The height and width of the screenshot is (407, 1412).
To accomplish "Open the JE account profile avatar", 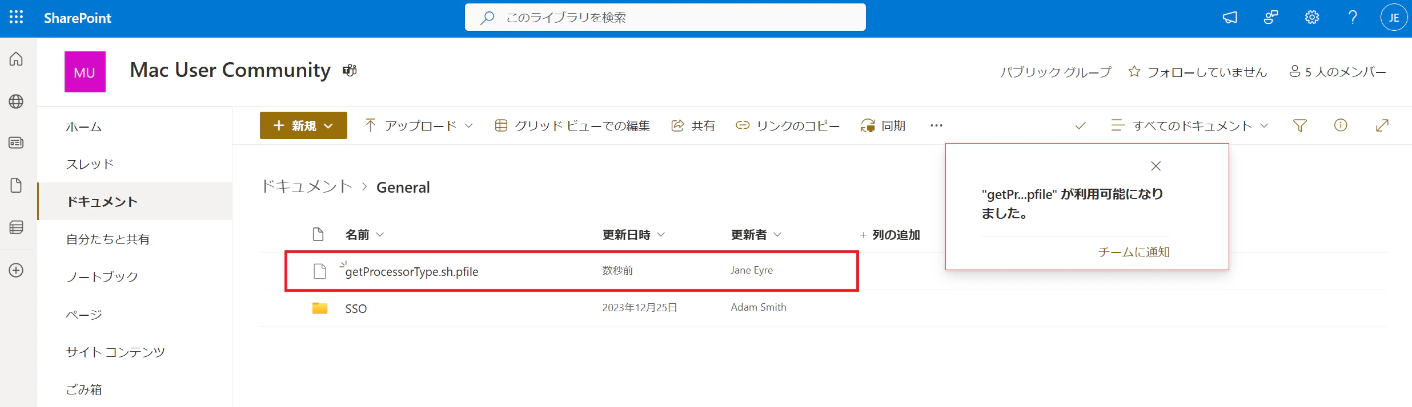I will [x=1394, y=18].
